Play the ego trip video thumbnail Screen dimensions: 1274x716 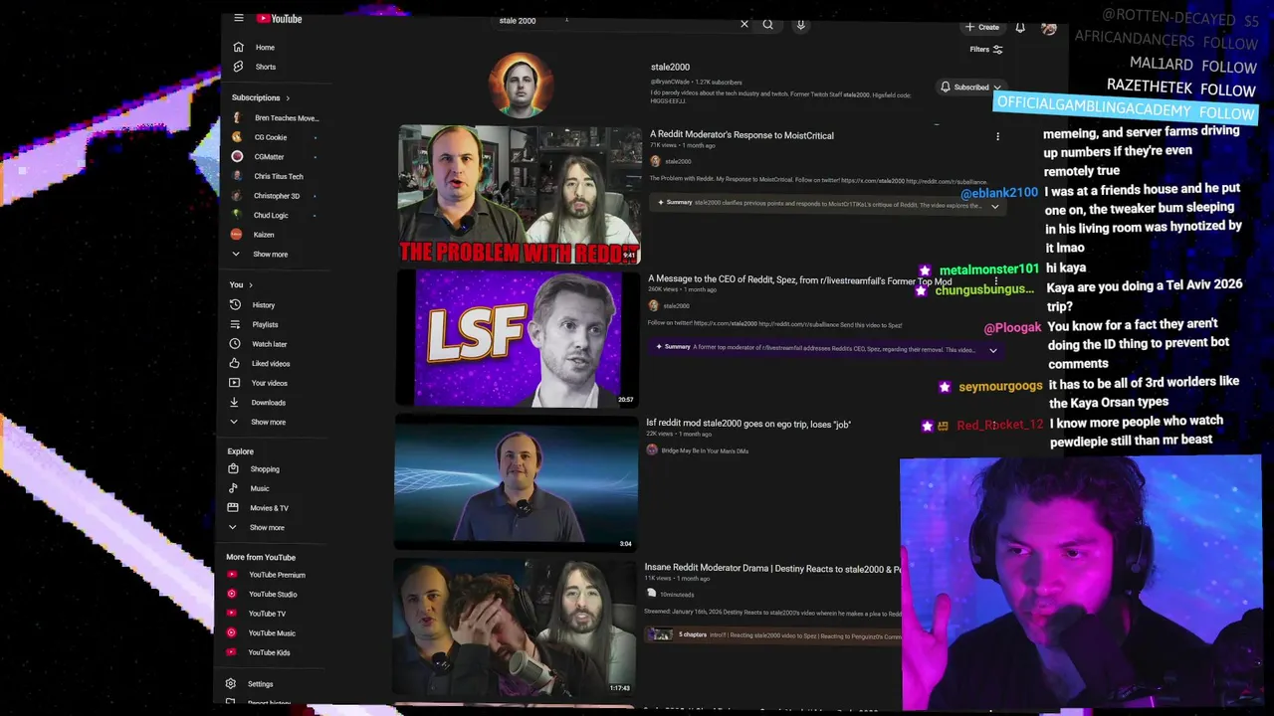[x=516, y=482]
